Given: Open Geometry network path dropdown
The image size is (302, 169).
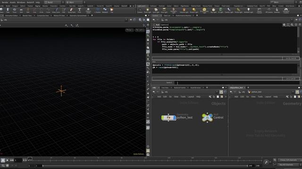Looking at the screenshot, I should tap(293, 92).
